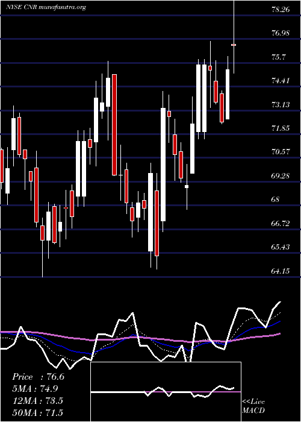301x422 pixels.
Task: Click the '12MA : 73.5' readout
Action: (37, 400)
